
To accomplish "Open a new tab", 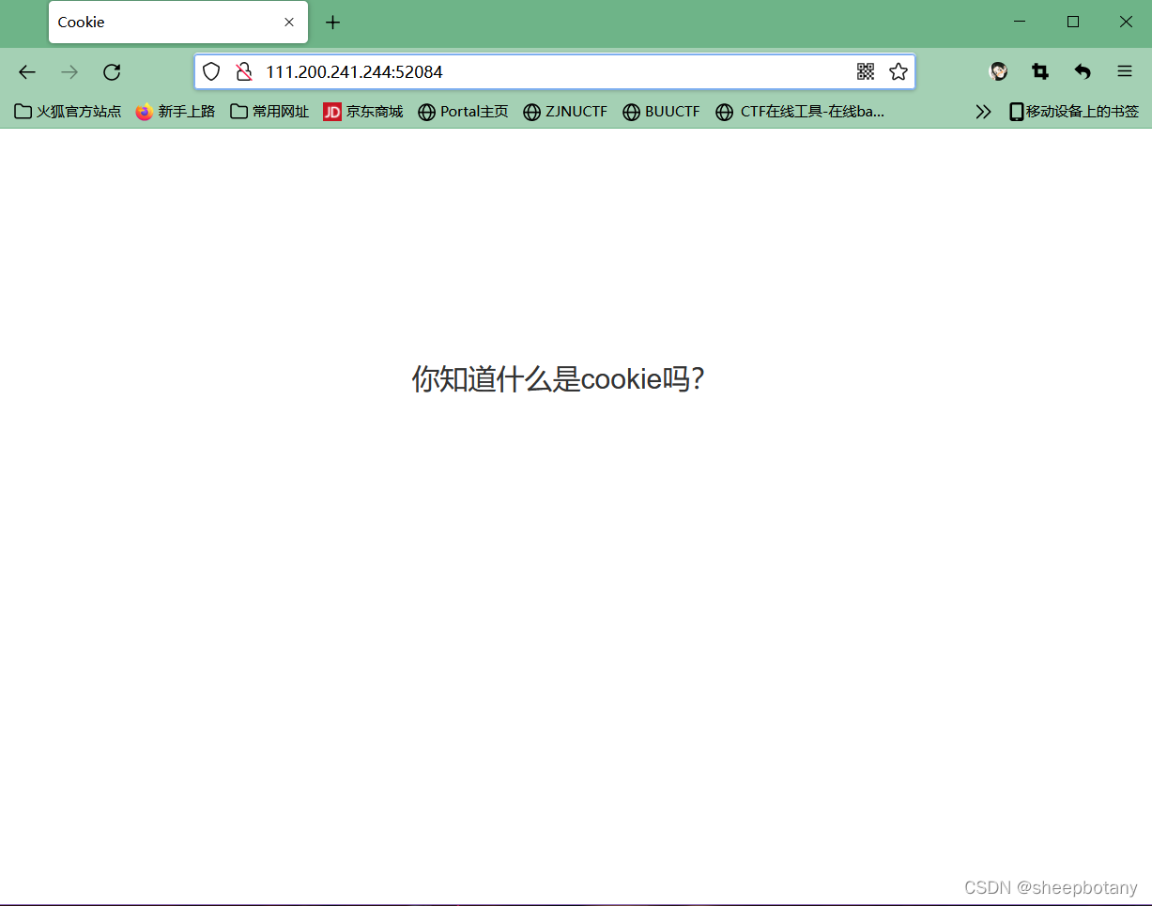I will pyautogui.click(x=332, y=23).
